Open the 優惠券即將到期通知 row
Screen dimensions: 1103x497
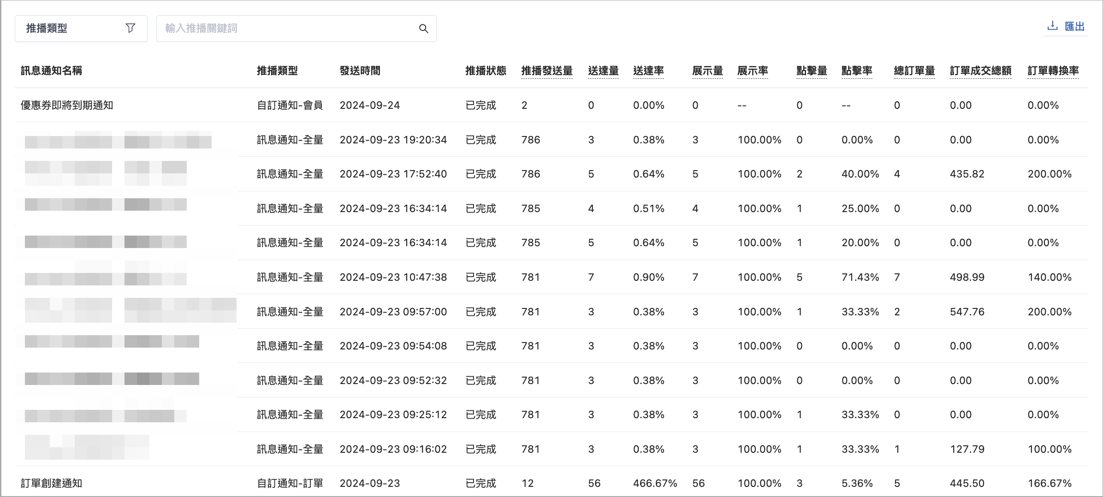tap(551, 105)
